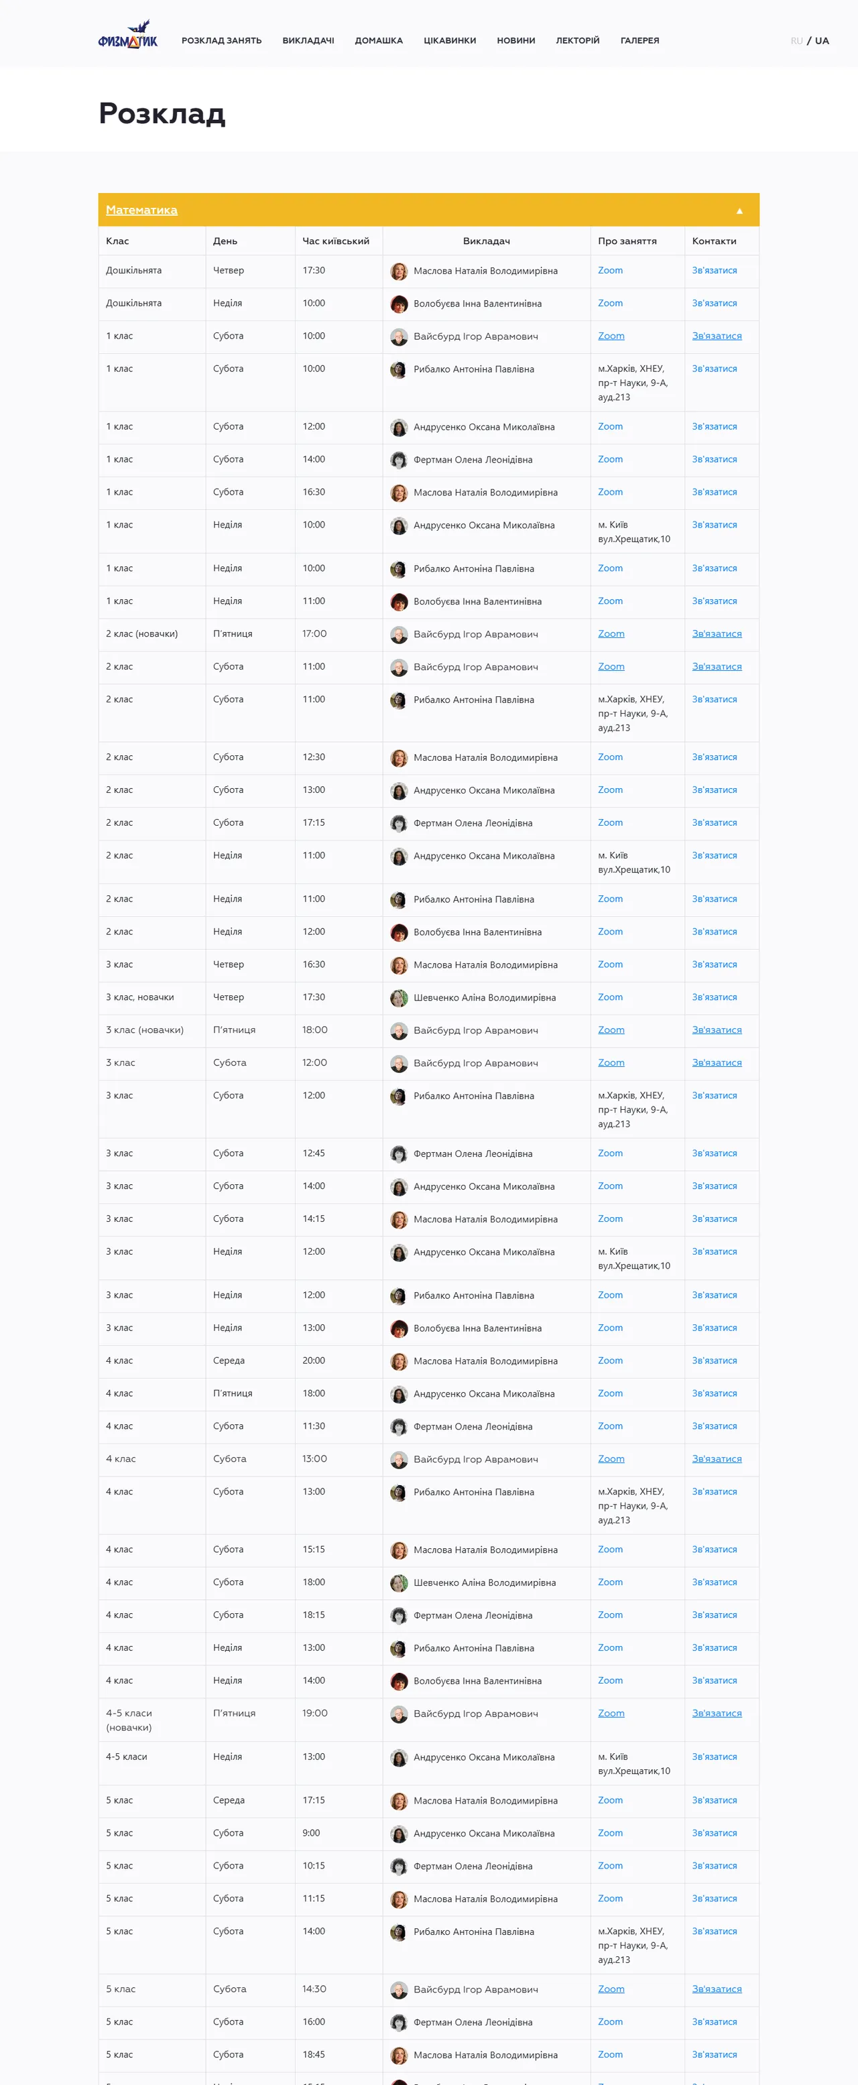Open the Домашка page
Screen dimensions: 858x2085
pos(379,40)
